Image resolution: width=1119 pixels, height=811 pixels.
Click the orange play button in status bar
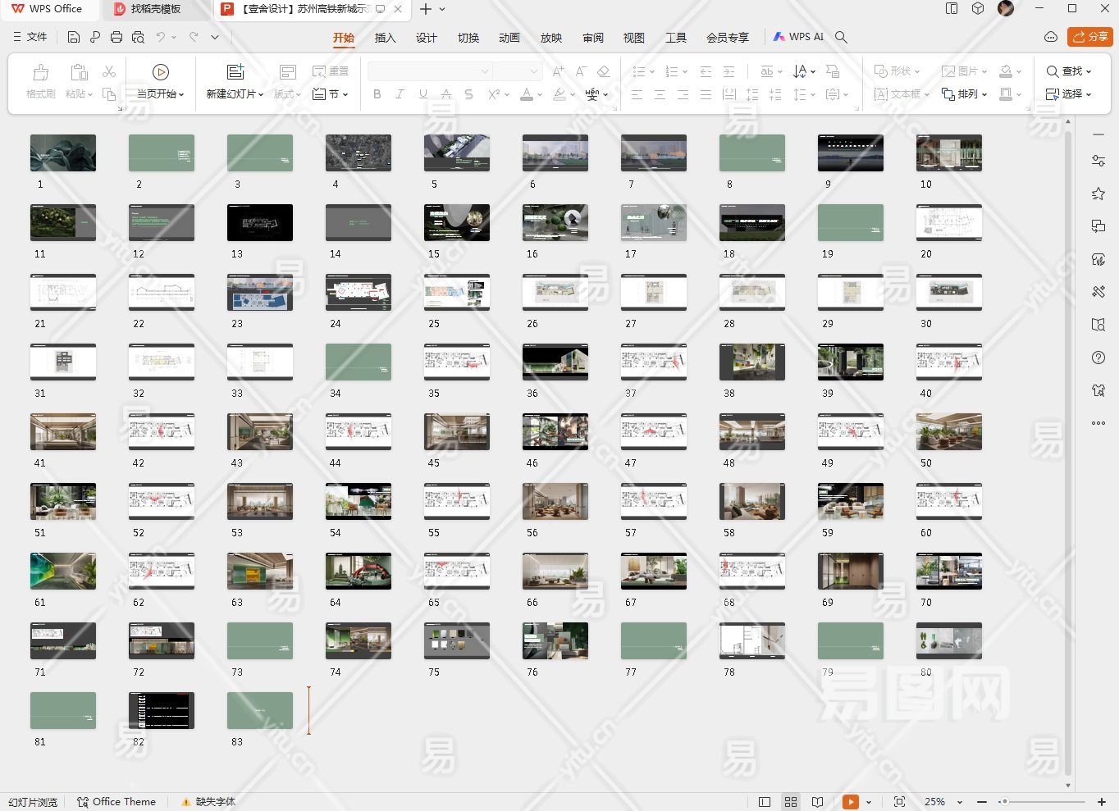tap(851, 802)
